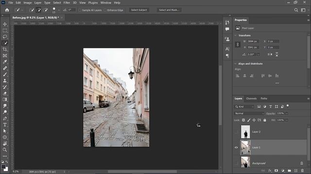This screenshot has height=174, width=311.
Task: Click the foreground color swatch
Action: pos(3,167)
